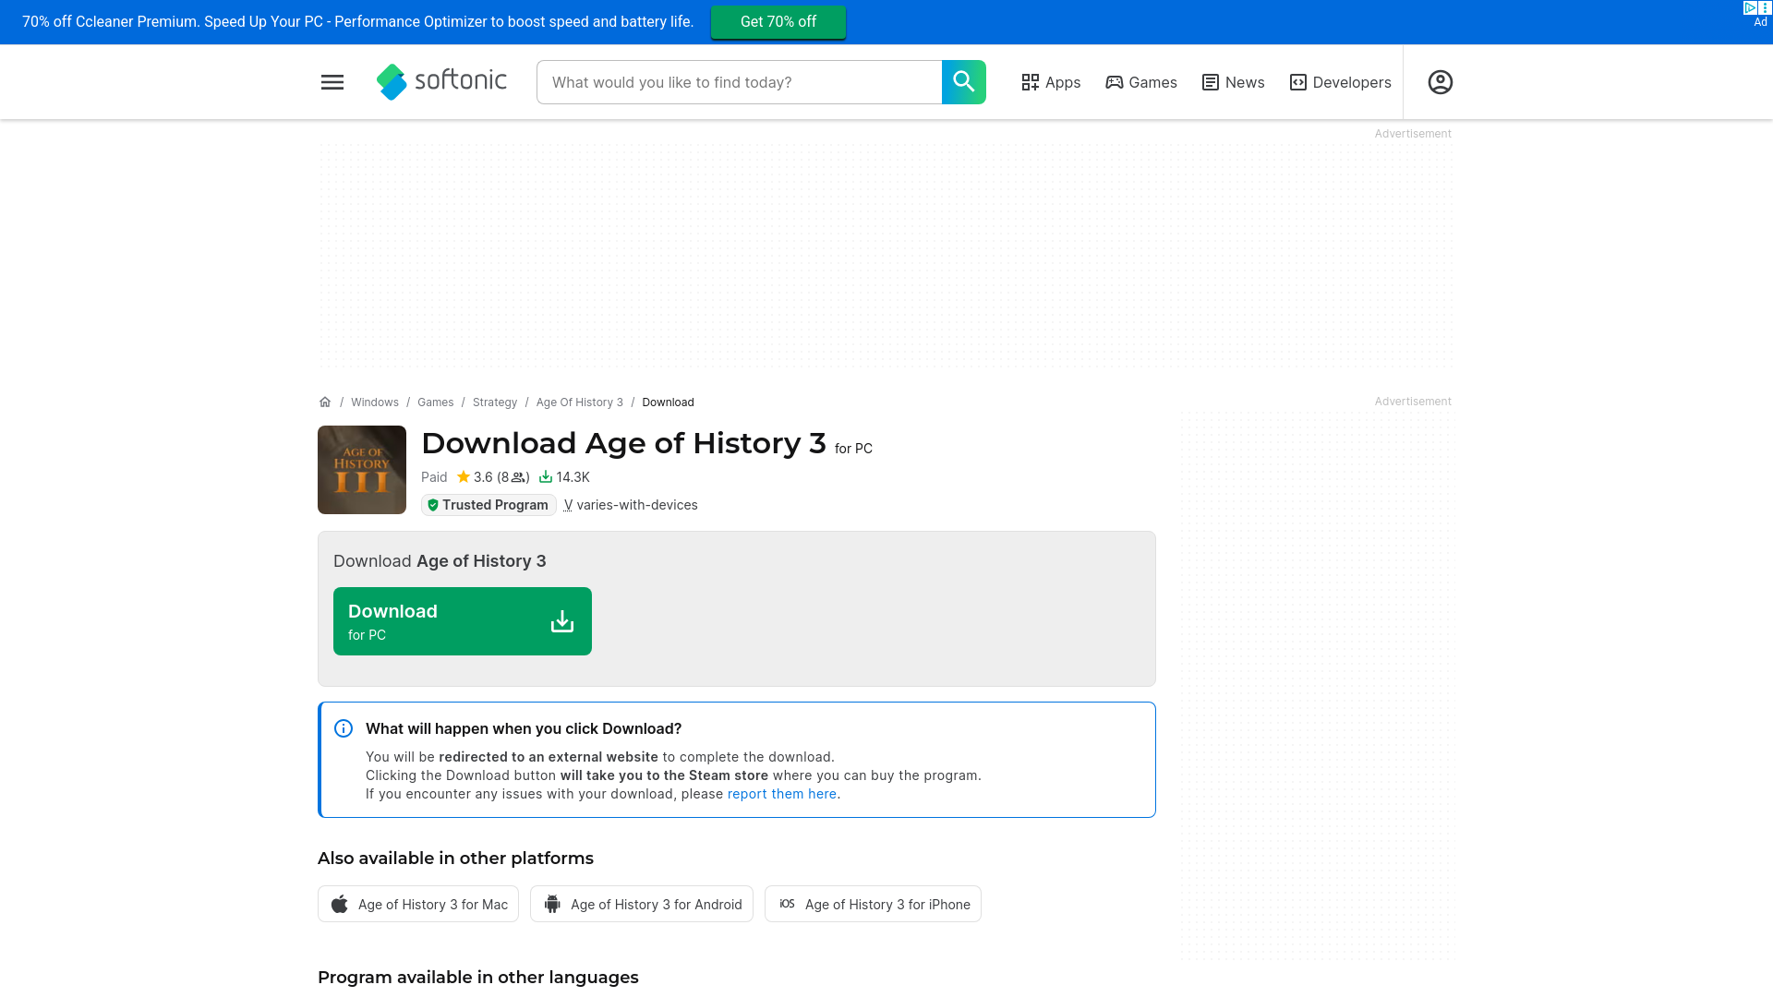
Task: Open Age of History 3 for iPhone
Action: click(873, 904)
